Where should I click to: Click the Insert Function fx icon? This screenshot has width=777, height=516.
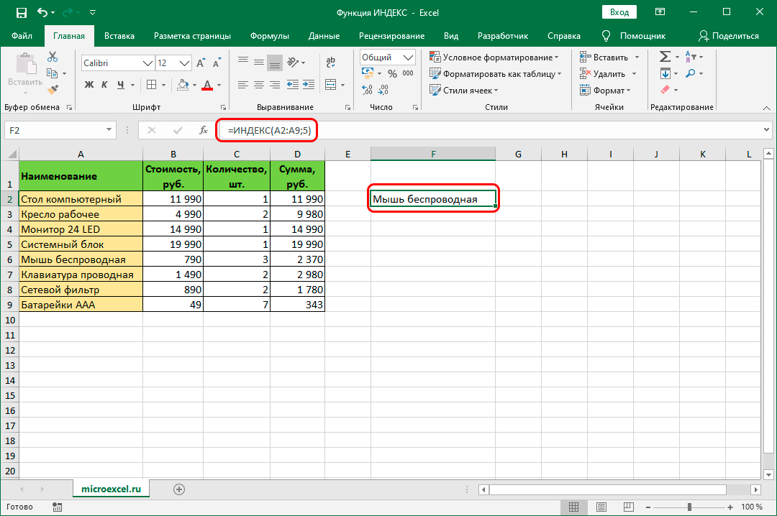pos(203,130)
